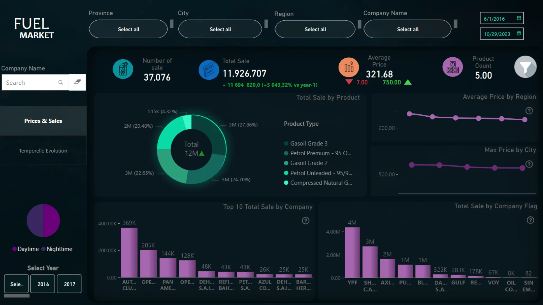Toggle Gasoil Grade 3 legend item
Screen dimensions: 543x305
click(306, 143)
